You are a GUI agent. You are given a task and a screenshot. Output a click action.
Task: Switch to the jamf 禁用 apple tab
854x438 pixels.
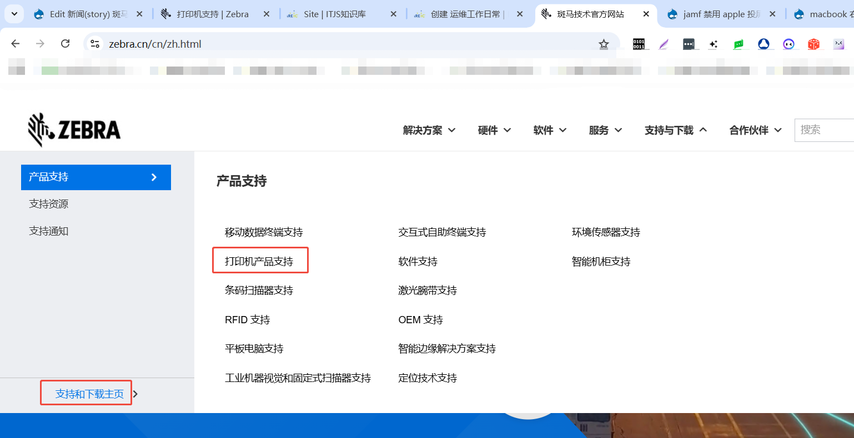tap(722, 14)
